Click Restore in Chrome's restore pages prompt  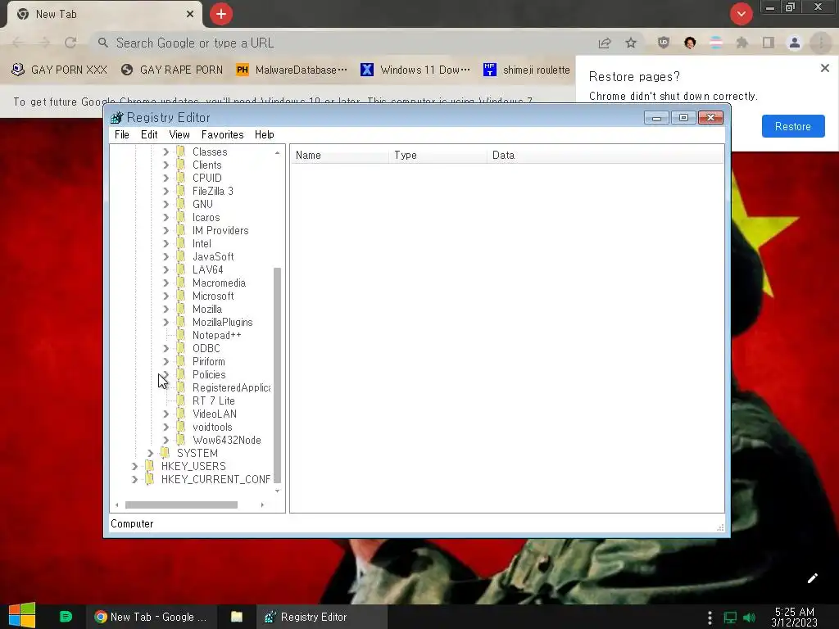click(x=793, y=126)
